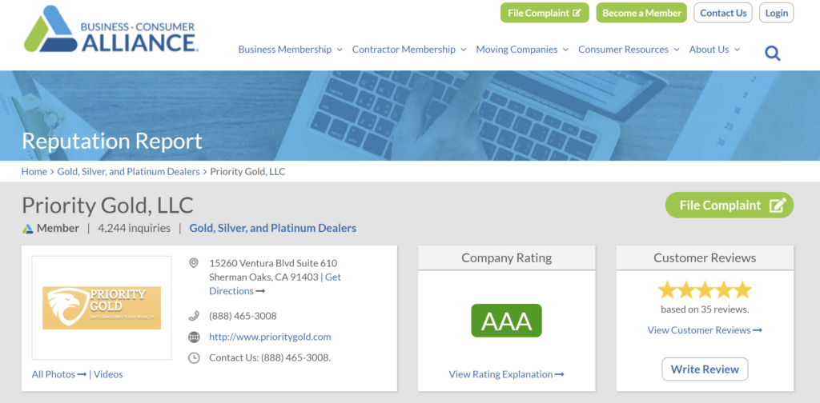Open the Videos link

coord(108,374)
